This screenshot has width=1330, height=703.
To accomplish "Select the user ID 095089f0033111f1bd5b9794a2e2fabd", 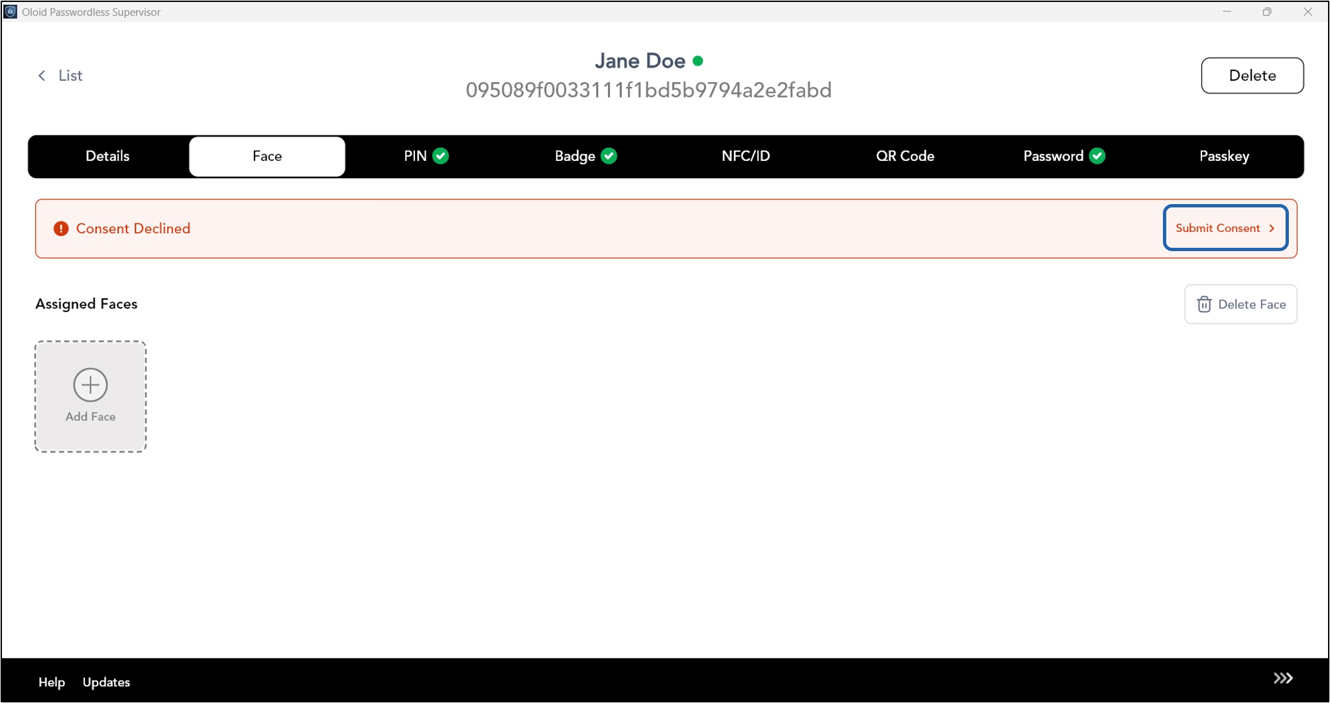I will [648, 90].
